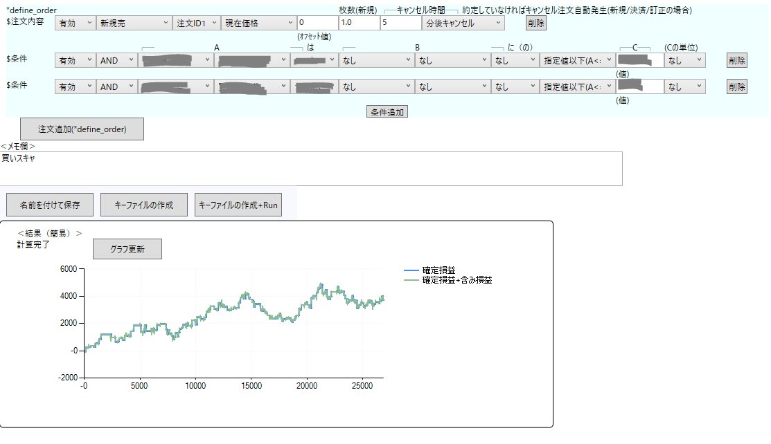Image resolution: width=771 pixels, height=444 pixels.
Task: Click the 注文追加(*define_order) button
Action: pos(82,129)
